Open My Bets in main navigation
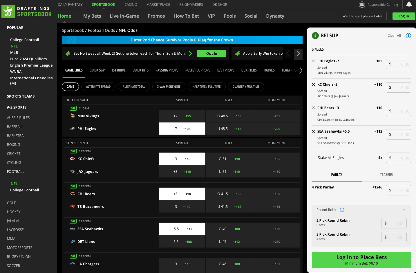The height and width of the screenshot is (273, 416). click(x=92, y=16)
